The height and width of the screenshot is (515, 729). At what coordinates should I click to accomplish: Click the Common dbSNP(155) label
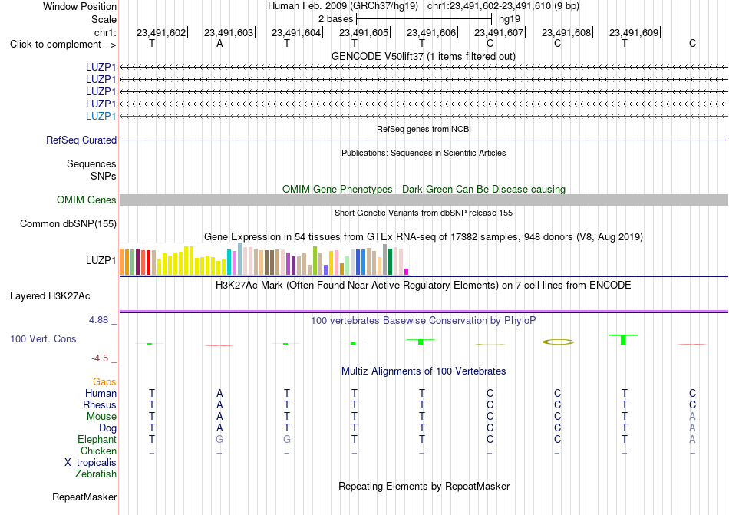[68, 223]
